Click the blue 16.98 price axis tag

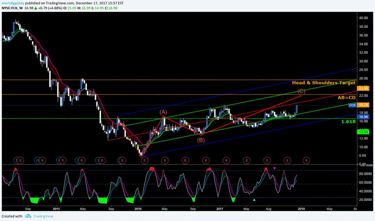click(363, 117)
